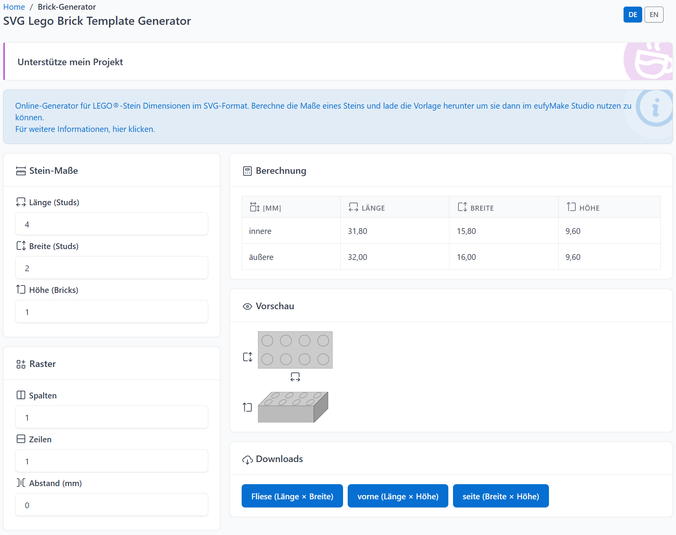The image size is (676, 535).
Task: Open 'Für weitere Informationen, hier klicken' link
Action: [x=85, y=129]
